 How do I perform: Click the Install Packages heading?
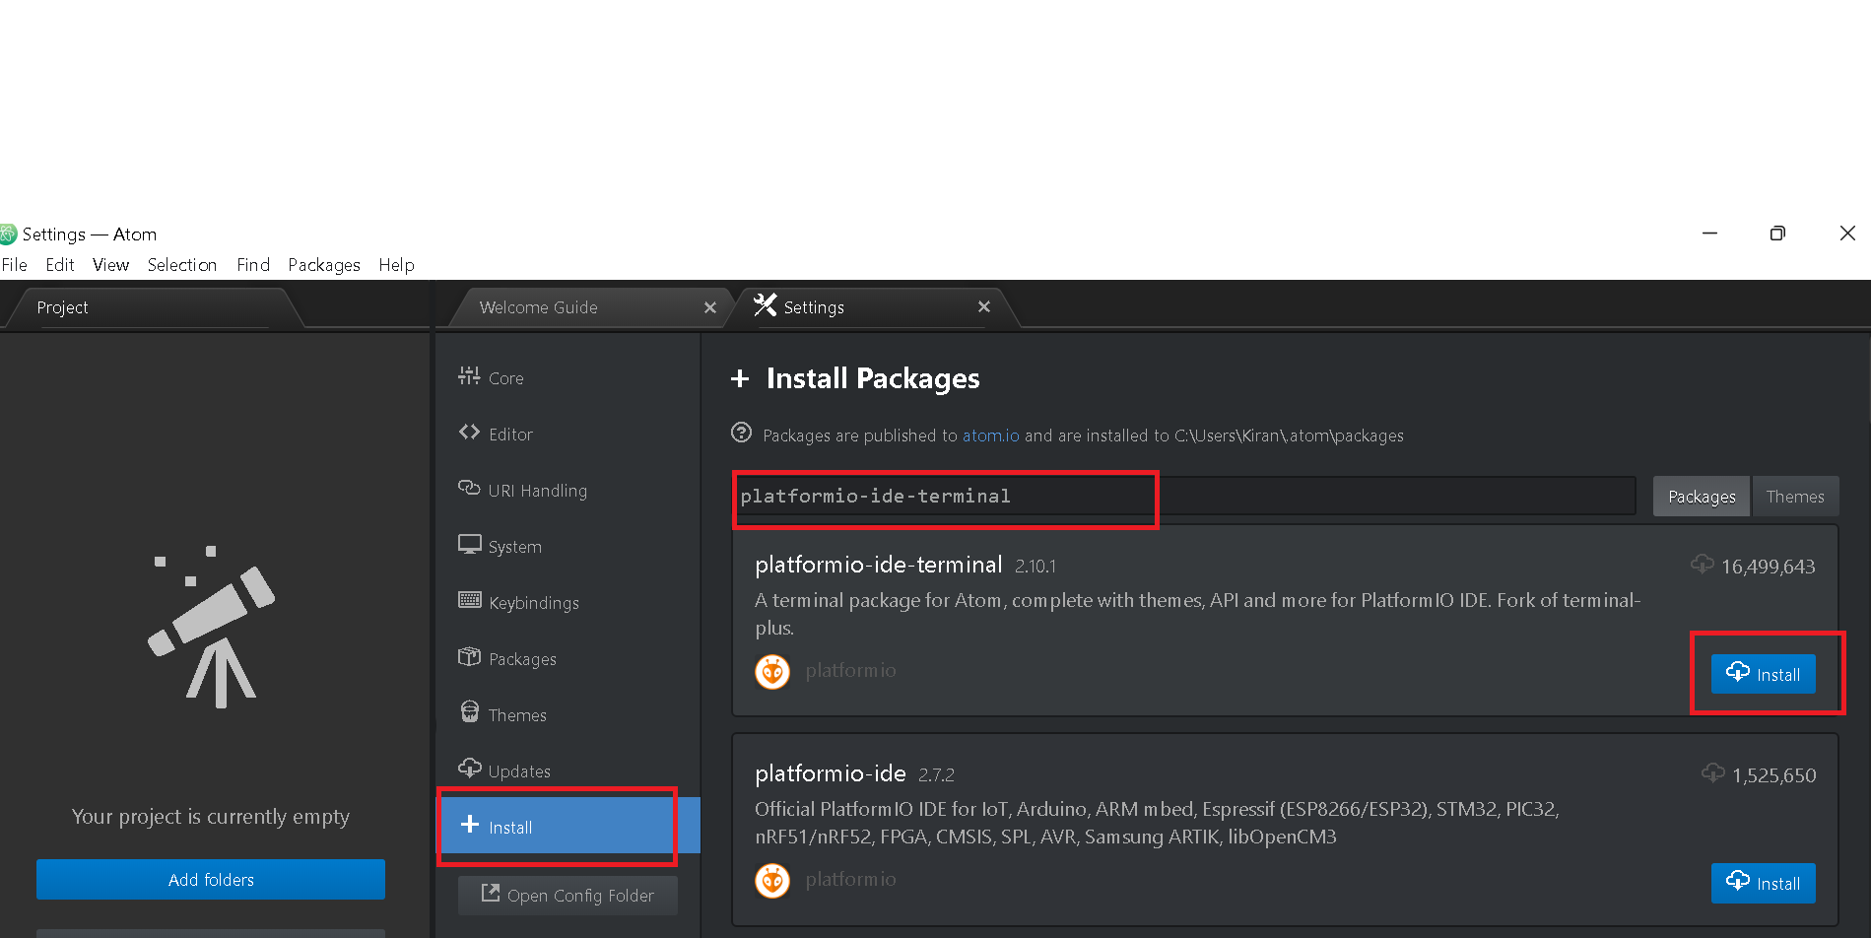pos(873,378)
